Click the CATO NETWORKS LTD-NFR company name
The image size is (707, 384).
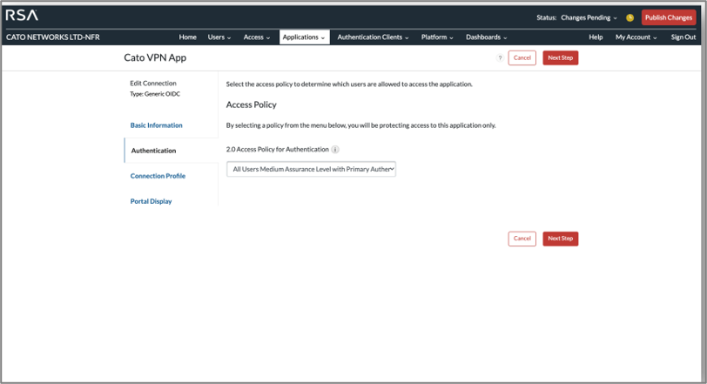[53, 37]
